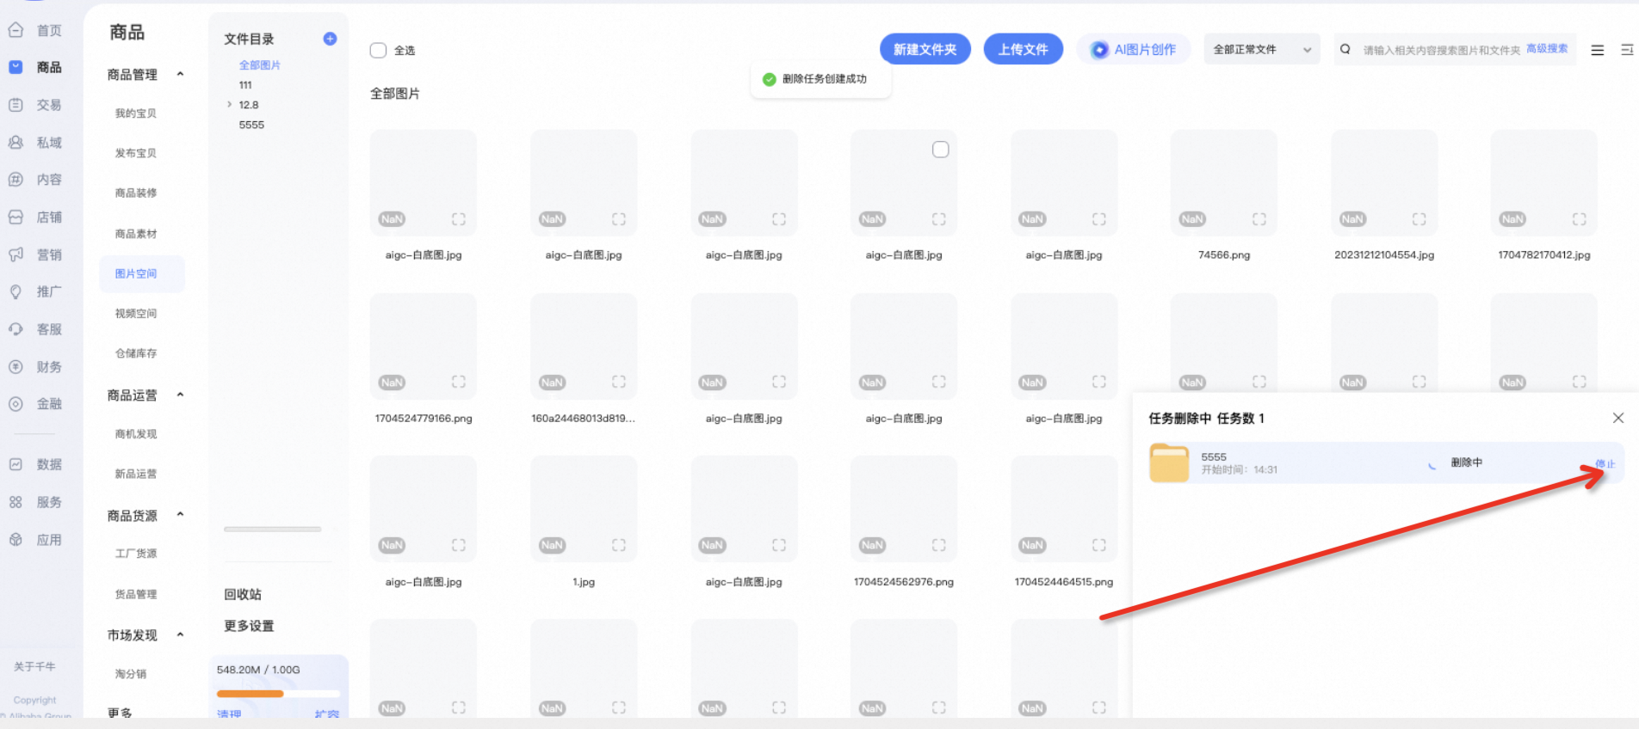Focus the image and folder search field
Viewport: 1639px width, 729px height.
tap(1442, 50)
